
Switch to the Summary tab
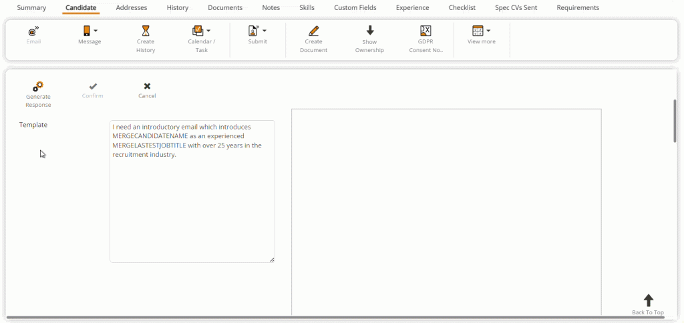pyautogui.click(x=31, y=8)
